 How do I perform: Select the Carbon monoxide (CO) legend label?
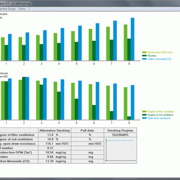[159, 59]
